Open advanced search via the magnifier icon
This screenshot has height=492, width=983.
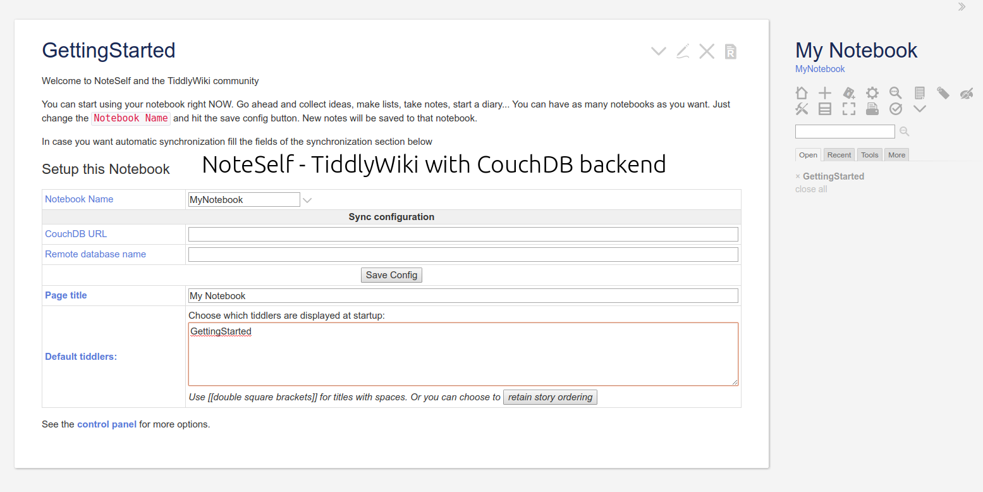coord(896,93)
